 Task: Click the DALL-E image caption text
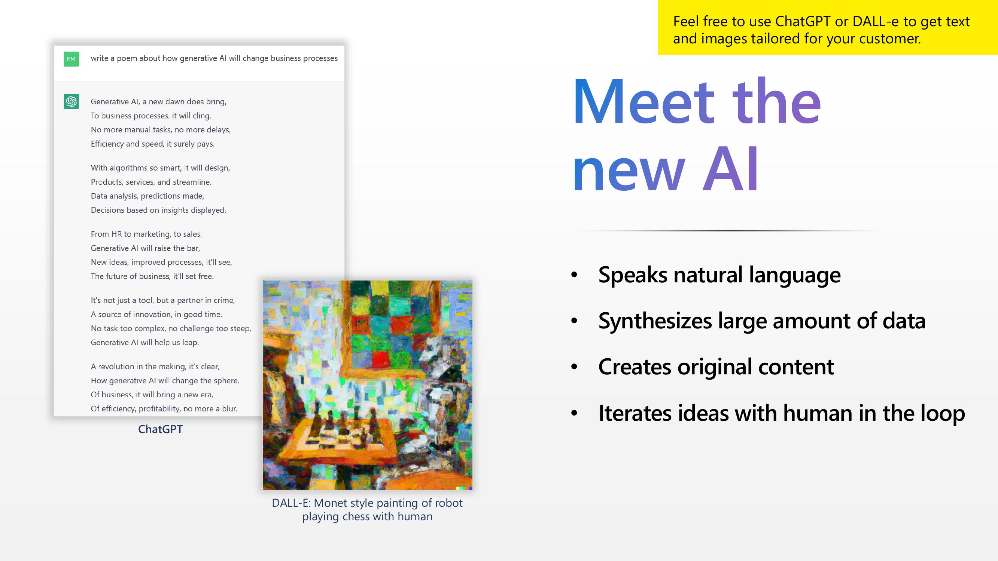tap(367, 510)
